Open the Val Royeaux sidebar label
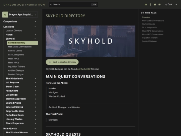Viewport: 181px width, 136px height. tap(12, 83)
